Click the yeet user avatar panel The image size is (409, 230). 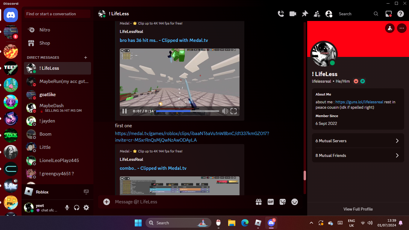click(42, 208)
